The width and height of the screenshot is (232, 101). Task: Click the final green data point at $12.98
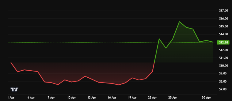[213, 42]
